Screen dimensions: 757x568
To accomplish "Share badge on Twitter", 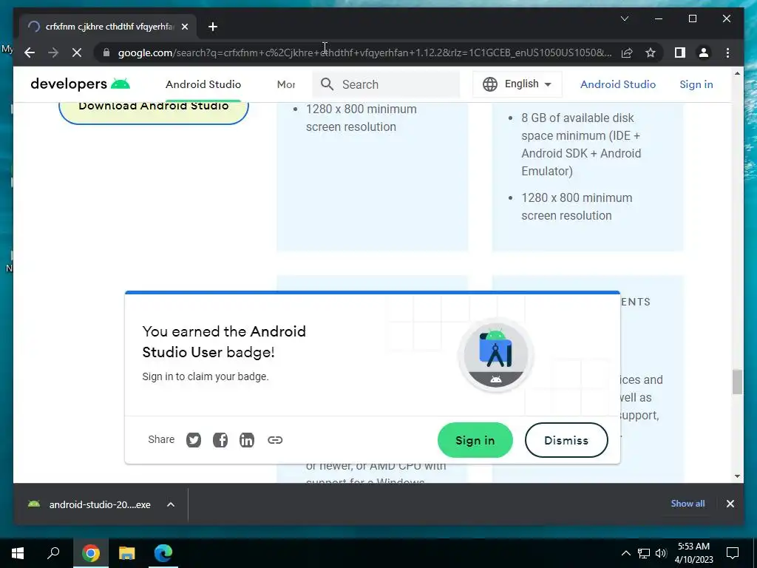I will click(194, 440).
